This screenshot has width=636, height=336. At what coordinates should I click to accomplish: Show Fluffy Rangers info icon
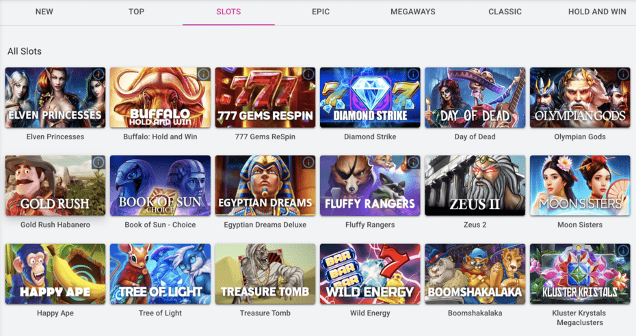tap(413, 163)
